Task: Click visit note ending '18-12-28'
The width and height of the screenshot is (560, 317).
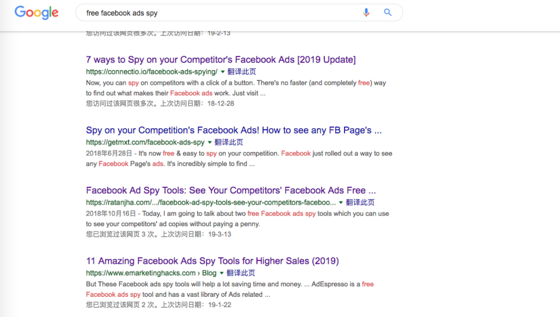Action: [160, 103]
